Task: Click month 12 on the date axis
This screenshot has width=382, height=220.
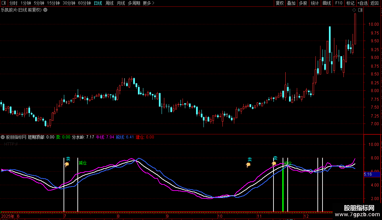Action: tap(306, 216)
